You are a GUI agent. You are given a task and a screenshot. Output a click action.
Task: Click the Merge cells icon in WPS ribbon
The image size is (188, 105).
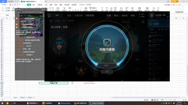[x=58, y=8]
